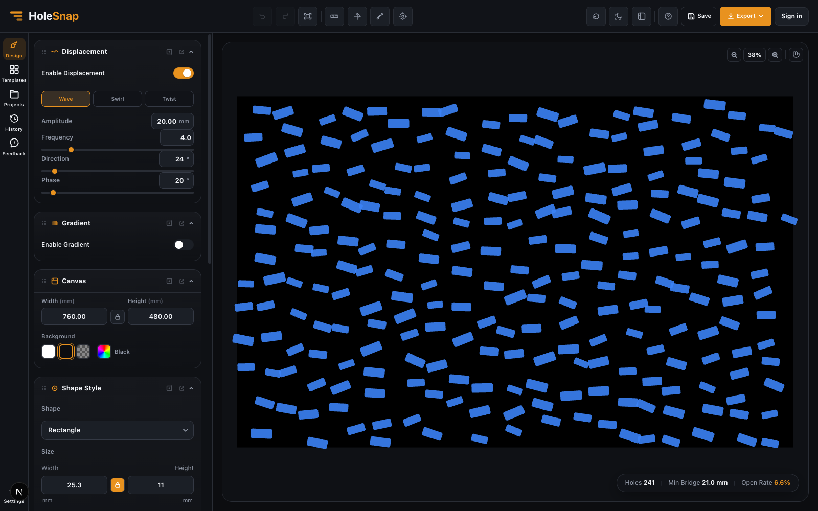The height and width of the screenshot is (511, 818).
Task: Open the Projects sidebar tab
Action: tap(14, 98)
